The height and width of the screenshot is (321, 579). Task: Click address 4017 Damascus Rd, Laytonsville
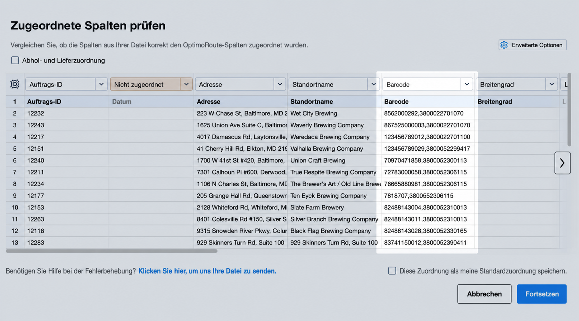click(x=240, y=137)
